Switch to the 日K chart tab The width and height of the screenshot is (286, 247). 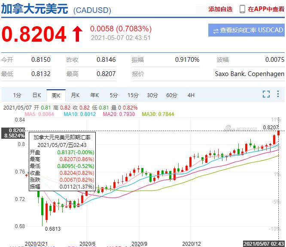[37, 95]
